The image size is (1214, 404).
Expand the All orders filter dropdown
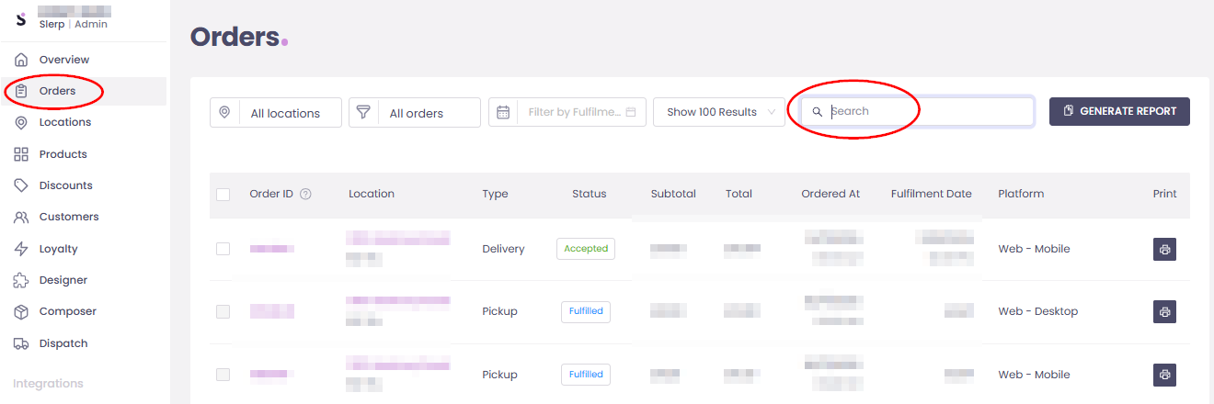click(x=415, y=113)
